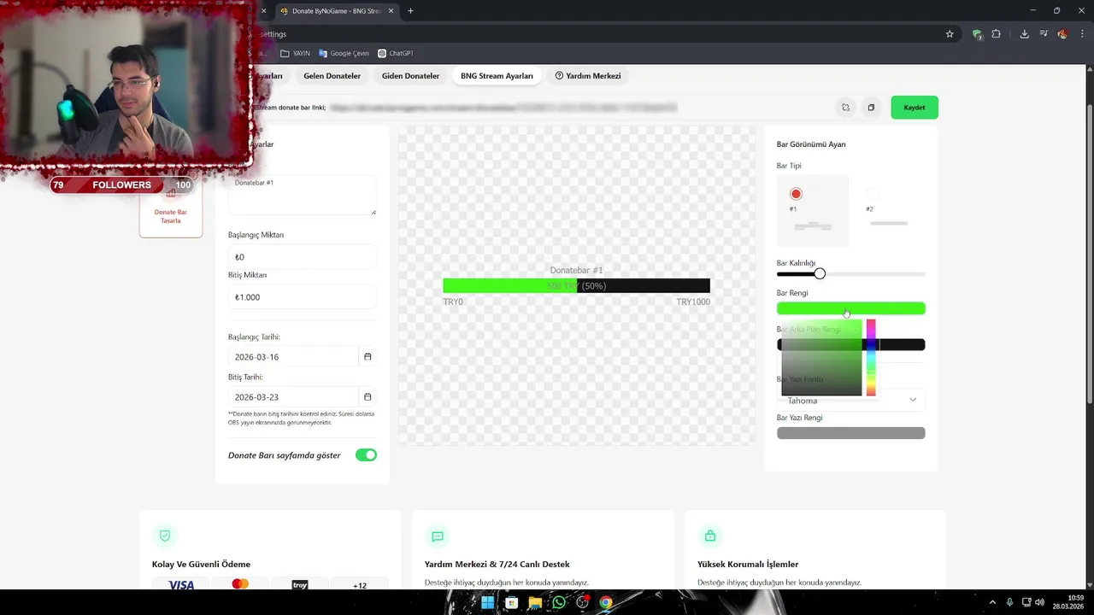Click the Bitiş Miktarı ₺1.000 field
This screenshot has height=615, width=1094.
point(303,297)
